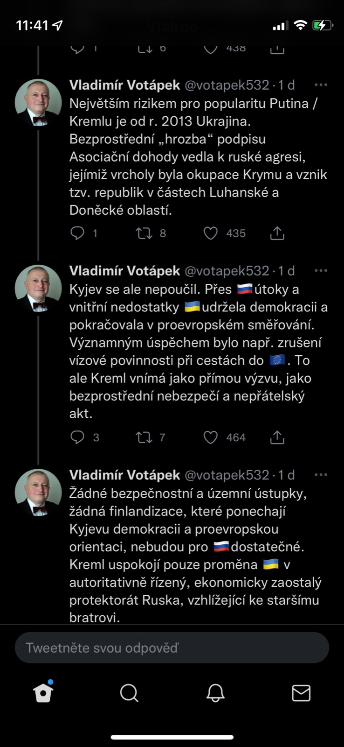Open Vladimír Votápek's name on the Kyjev tweet
344x747 pixels.
click(124, 271)
